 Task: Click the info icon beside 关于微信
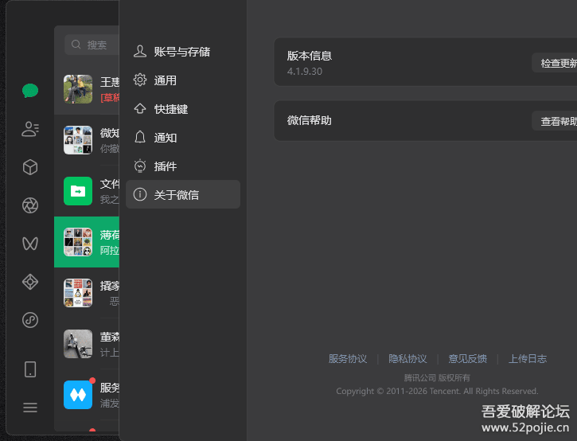coord(140,194)
